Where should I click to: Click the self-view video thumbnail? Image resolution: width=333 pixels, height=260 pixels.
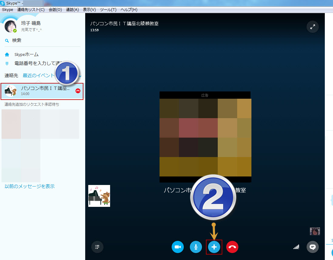point(315,231)
